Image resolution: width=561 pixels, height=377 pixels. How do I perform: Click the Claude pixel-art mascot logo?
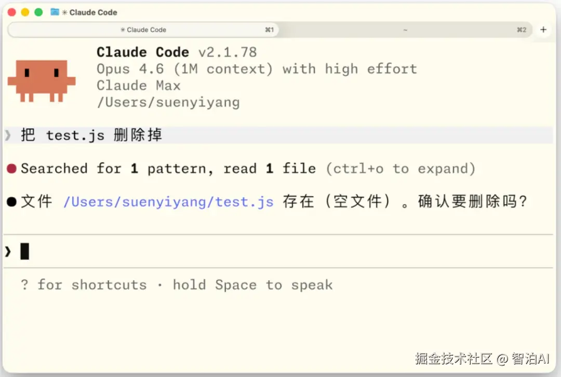[41, 80]
